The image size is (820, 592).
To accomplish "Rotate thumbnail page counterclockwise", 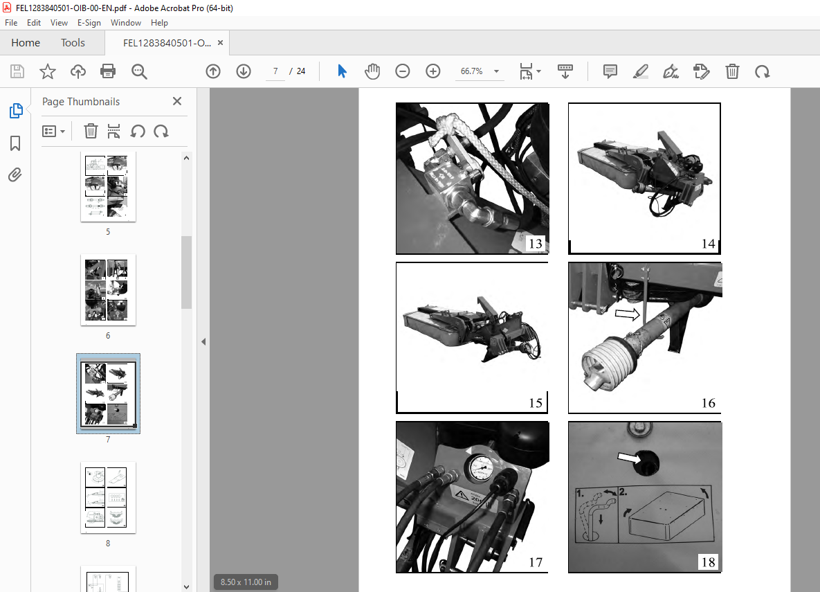I will tap(138, 131).
